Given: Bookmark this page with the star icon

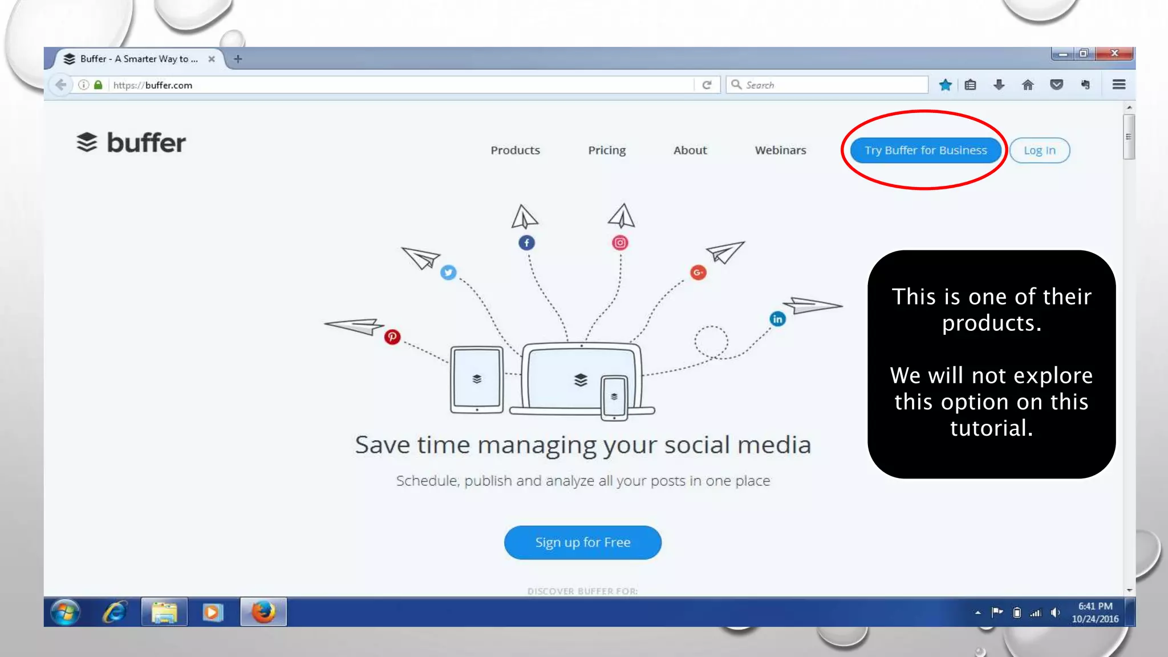Looking at the screenshot, I should click(945, 85).
